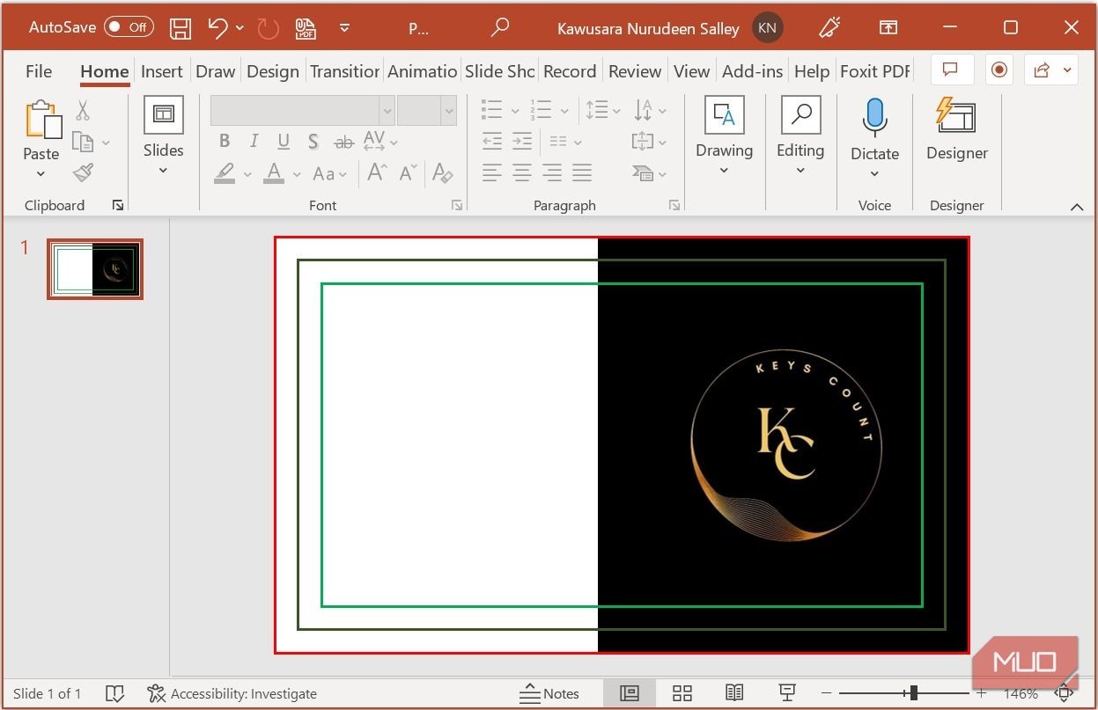This screenshot has height=710, width=1098.
Task: Undo the last action
Action: [x=218, y=28]
